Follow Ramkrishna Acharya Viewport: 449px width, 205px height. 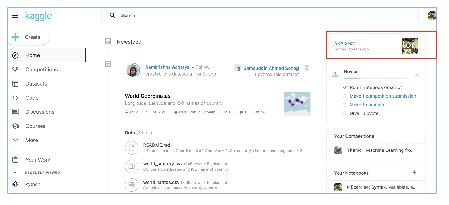[x=203, y=67]
